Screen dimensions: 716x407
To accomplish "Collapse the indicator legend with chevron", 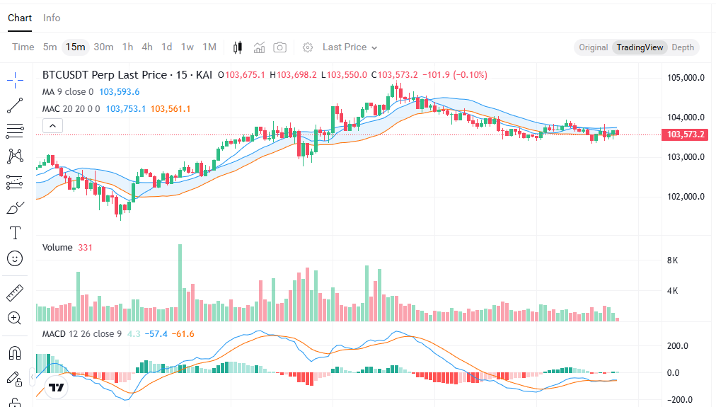I will tap(52, 126).
